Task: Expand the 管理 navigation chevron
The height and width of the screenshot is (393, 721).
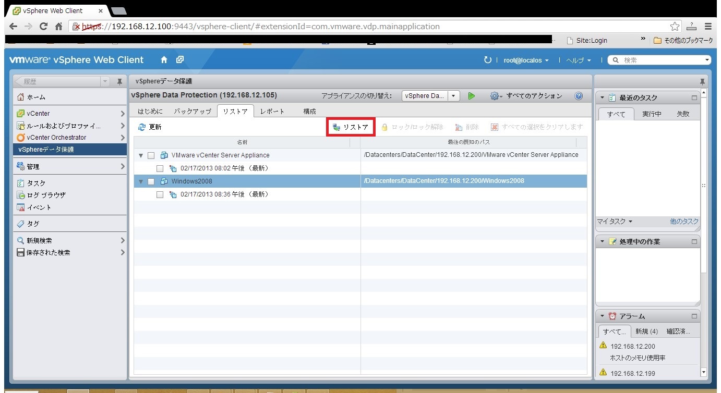Action: (x=123, y=167)
